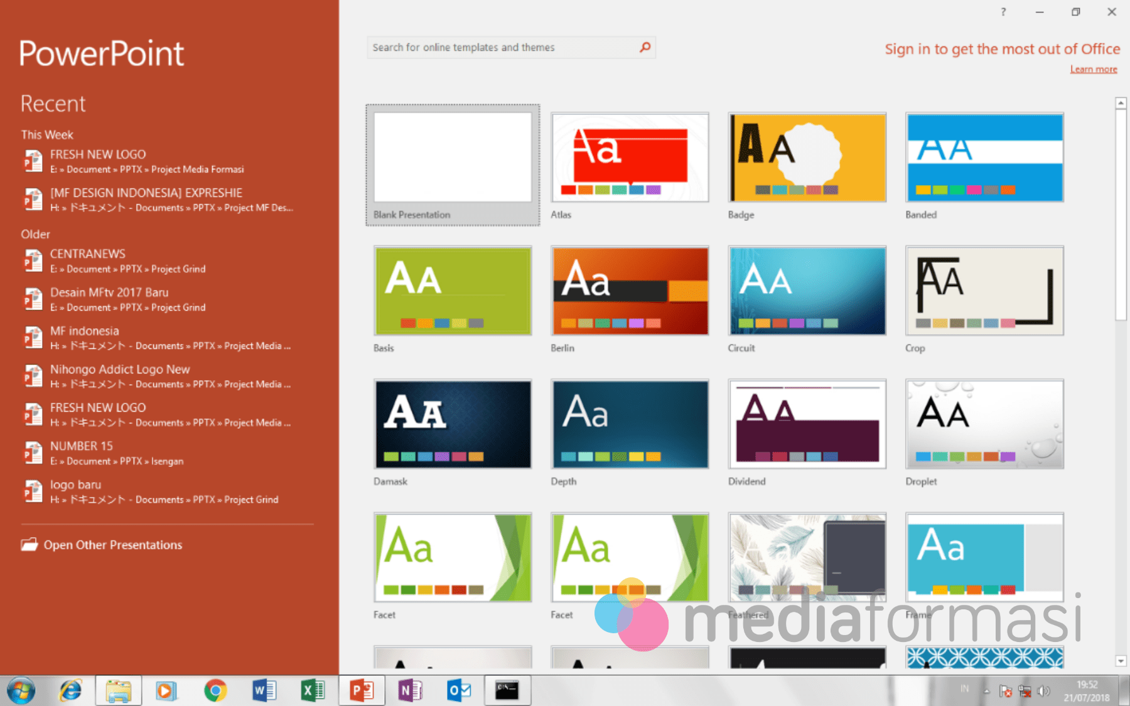Choose the Damask theme

(x=453, y=424)
